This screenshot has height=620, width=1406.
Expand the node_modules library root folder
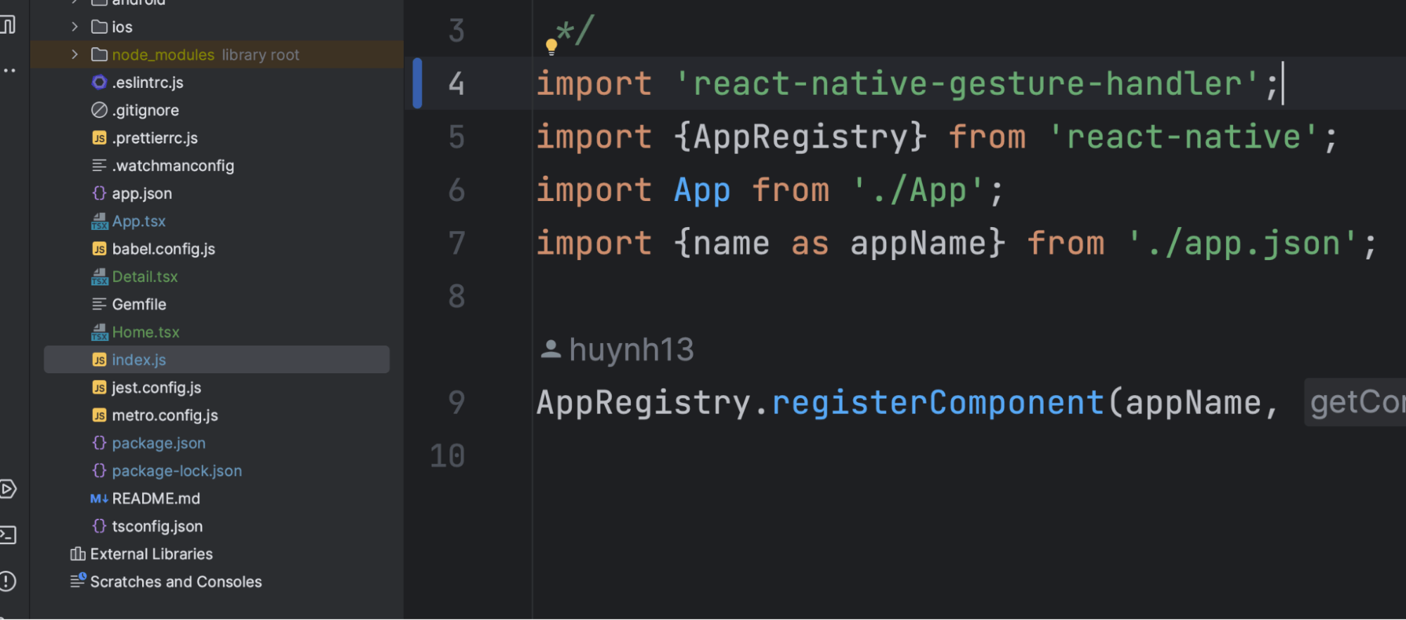[75, 55]
